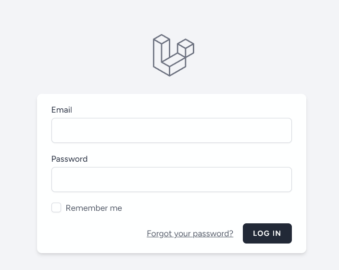Screen dimensions: 339x270
Task: Click the word "password?" in the reset link
Action: pos(213,234)
